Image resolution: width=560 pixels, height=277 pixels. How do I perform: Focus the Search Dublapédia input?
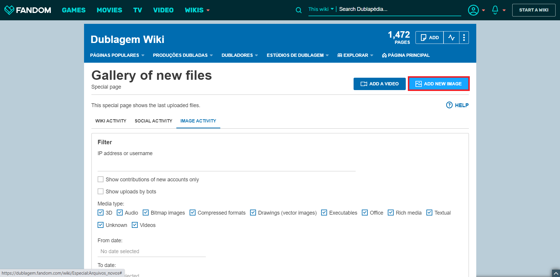(x=400, y=9)
